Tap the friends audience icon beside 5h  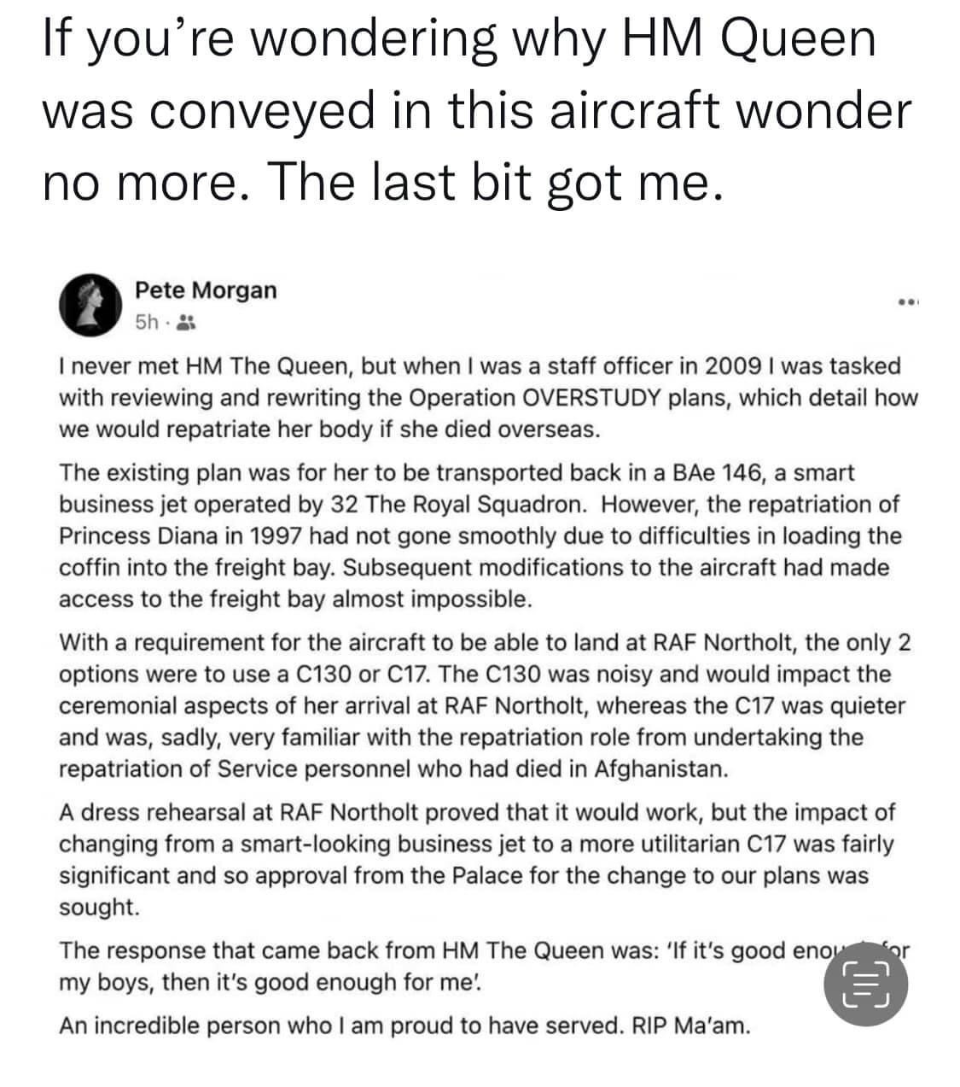[x=189, y=323]
